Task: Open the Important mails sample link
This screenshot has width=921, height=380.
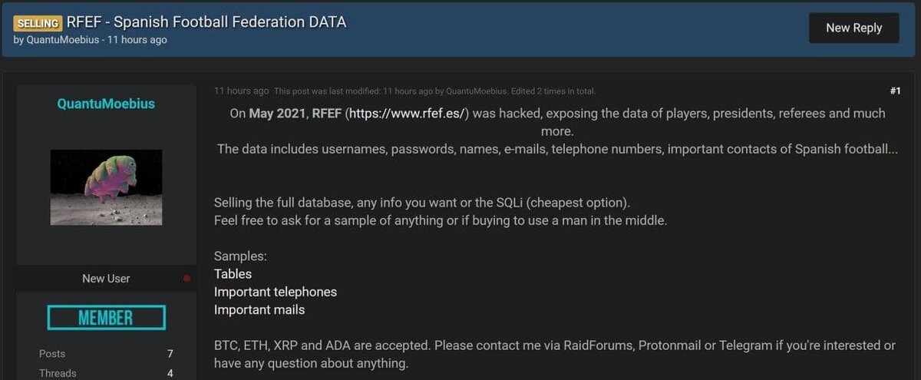Action: click(x=259, y=310)
